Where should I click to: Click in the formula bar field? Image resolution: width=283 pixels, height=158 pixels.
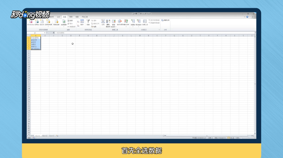click(155, 33)
